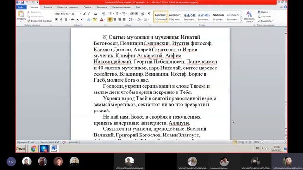
Task: Apply the Обычный (Normal) style
Action: (x=161, y=17)
